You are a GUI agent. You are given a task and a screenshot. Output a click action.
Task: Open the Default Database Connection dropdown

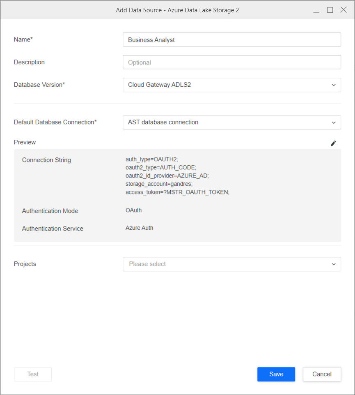point(231,122)
